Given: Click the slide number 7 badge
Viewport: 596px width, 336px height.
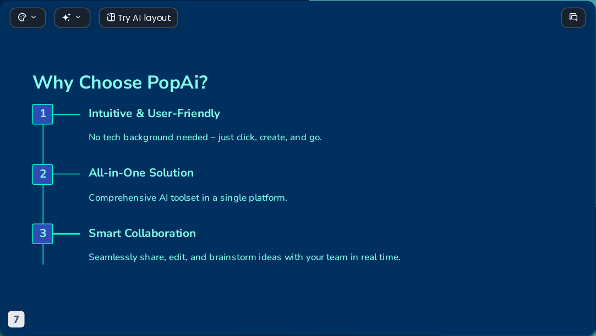Looking at the screenshot, I should (x=17, y=320).
